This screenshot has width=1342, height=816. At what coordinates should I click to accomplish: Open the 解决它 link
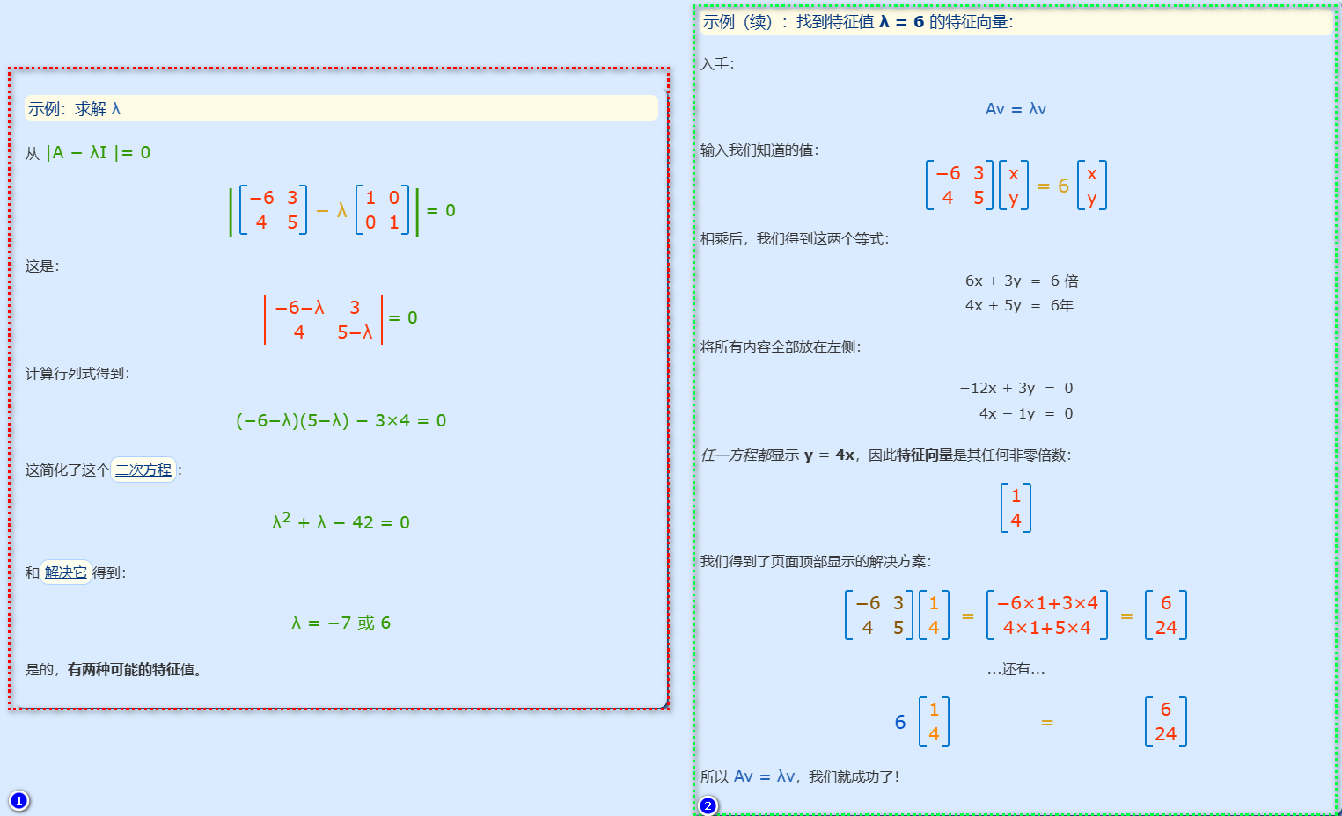[x=65, y=571]
